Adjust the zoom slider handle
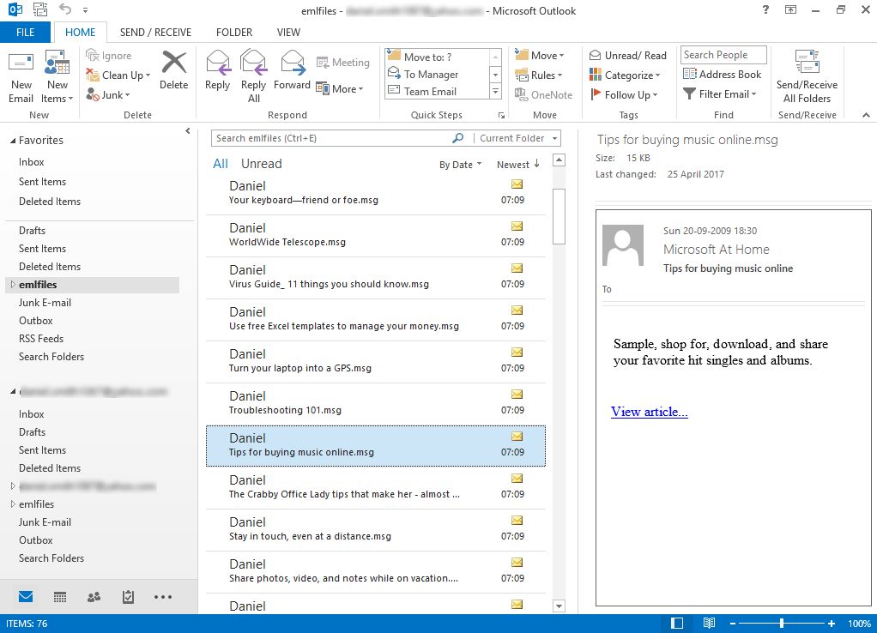The height and width of the screenshot is (633, 877). [782, 623]
